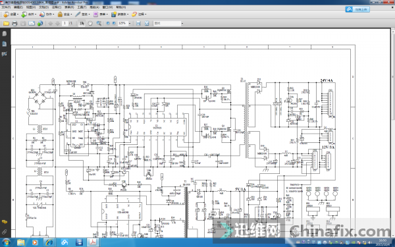Open the Help menu

coord(121,7)
